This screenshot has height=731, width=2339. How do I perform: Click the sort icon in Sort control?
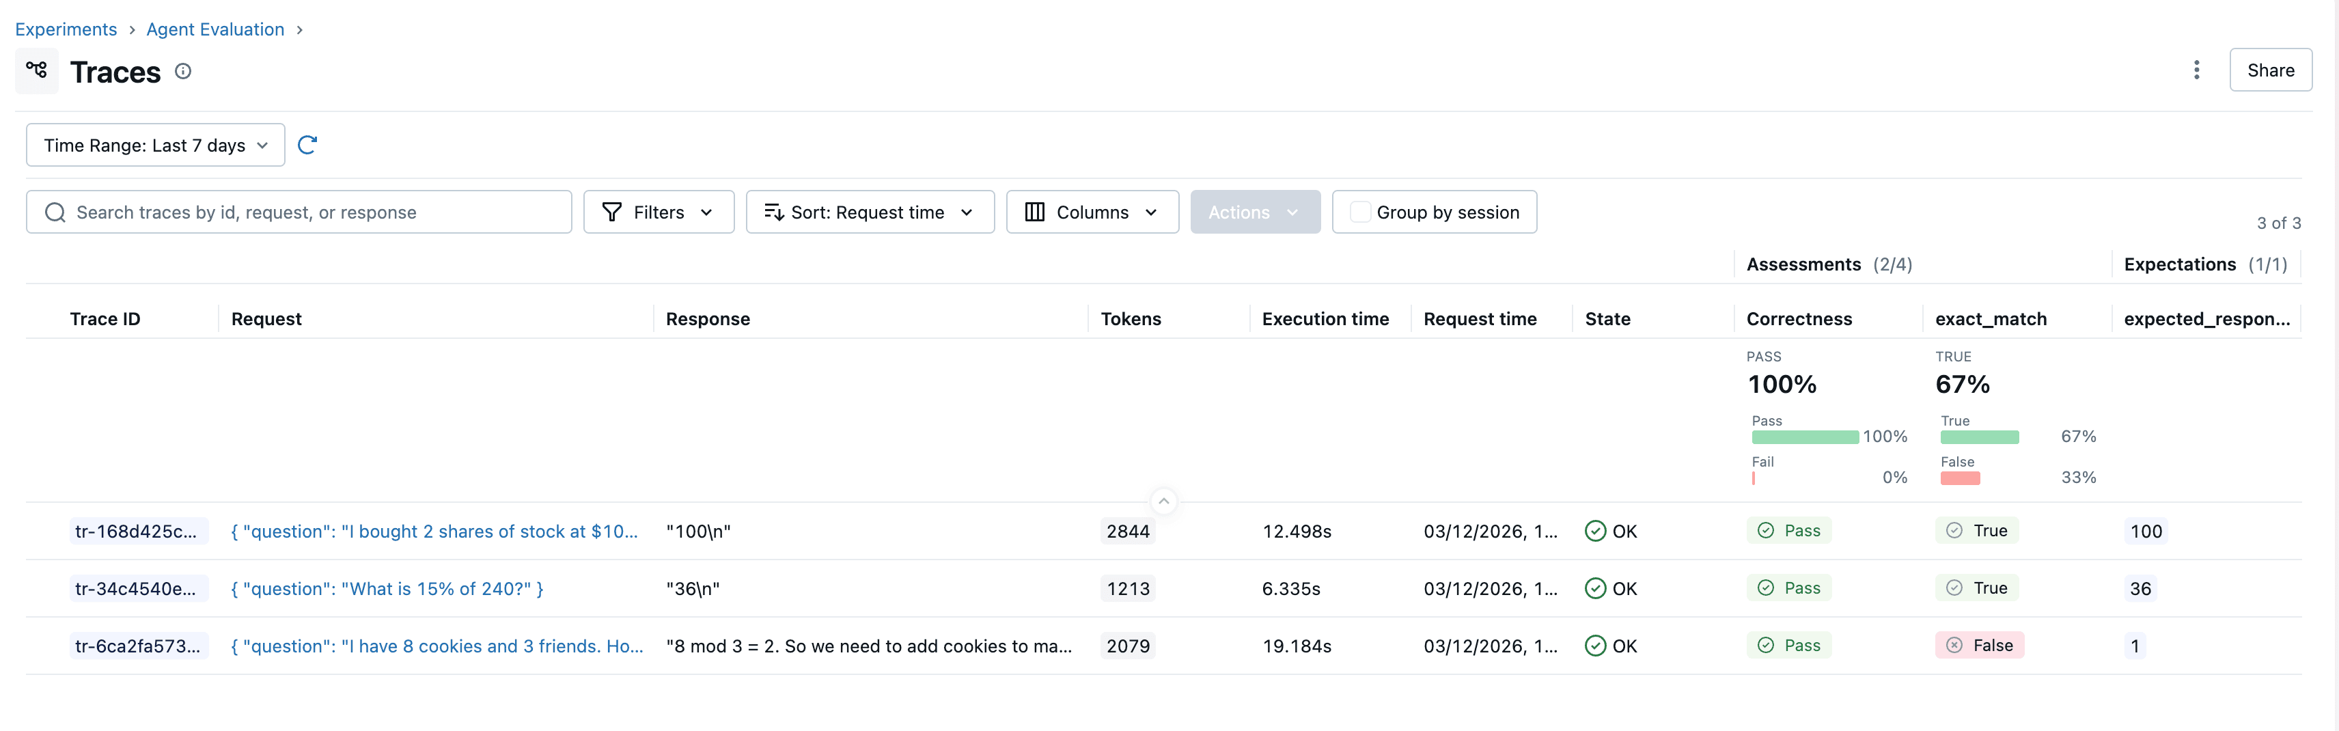(x=773, y=212)
